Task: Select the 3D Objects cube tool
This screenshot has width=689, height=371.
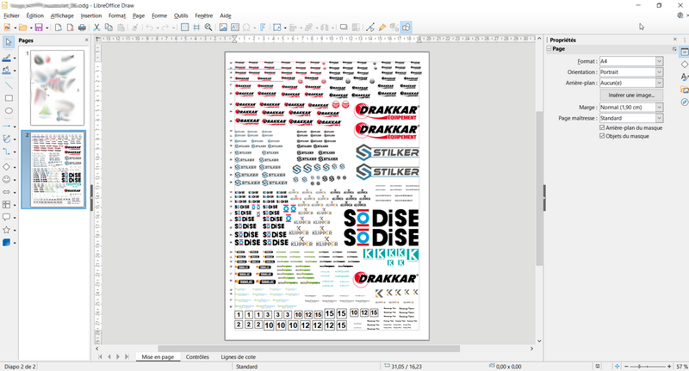Action: point(7,243)
